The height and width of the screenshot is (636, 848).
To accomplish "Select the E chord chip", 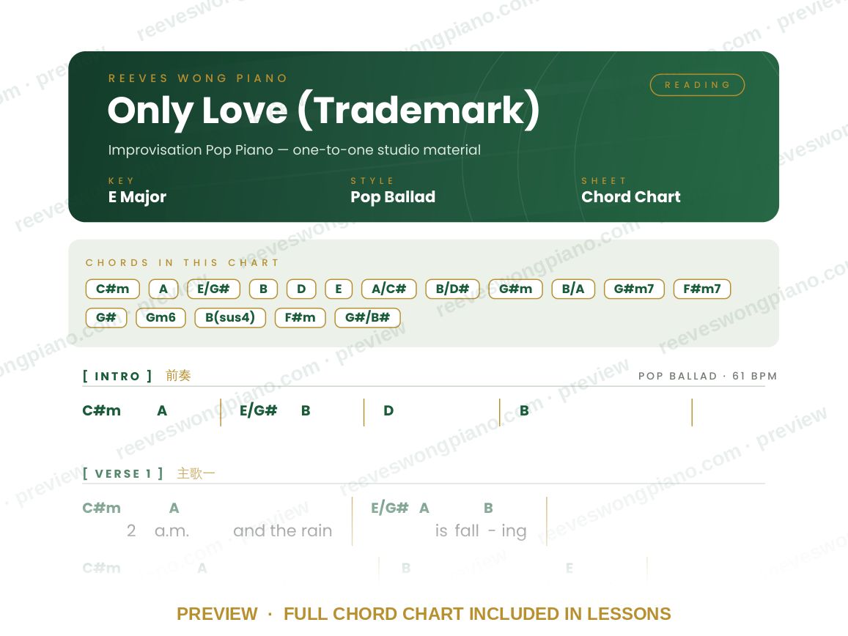I will [339, 289].
